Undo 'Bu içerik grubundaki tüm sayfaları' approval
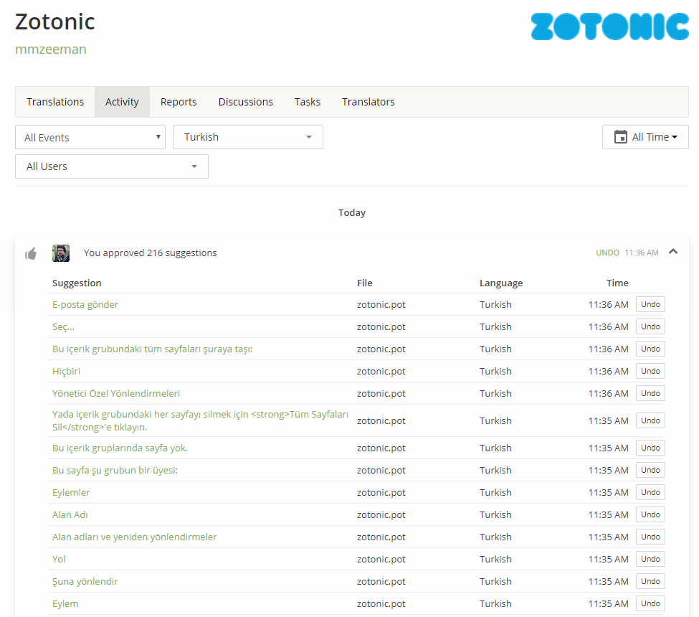The width and height of the screenshot is (699, 617). 650,349
